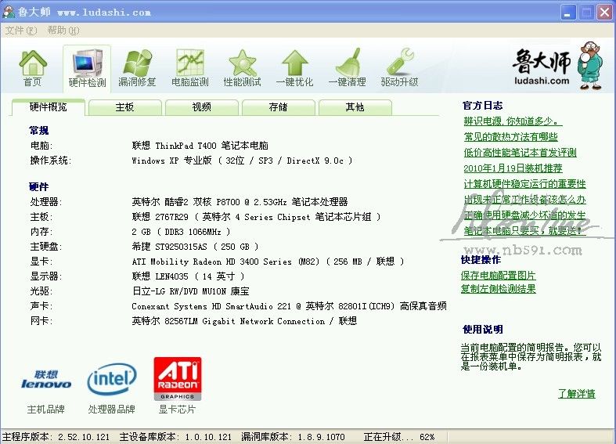Image resolution: width=616 pixels, height=444 pixels.
Task: Open the 帮助 menu
Action: pos(63,31)
